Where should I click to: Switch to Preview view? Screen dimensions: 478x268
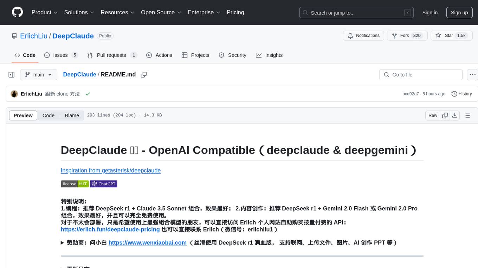click(23, 115)
